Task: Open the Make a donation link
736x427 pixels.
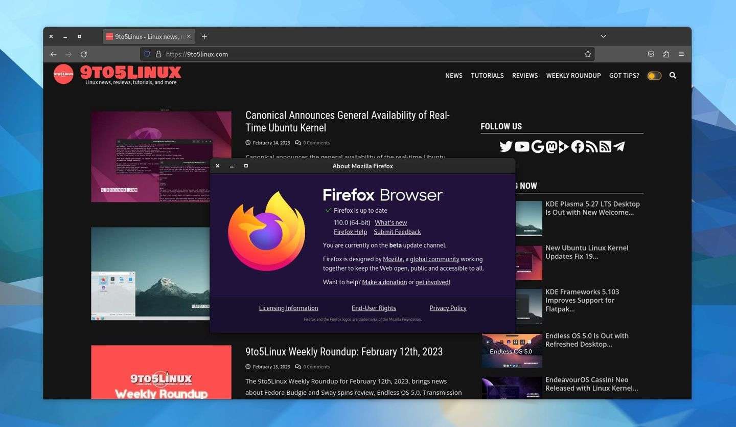Action: 384,282
